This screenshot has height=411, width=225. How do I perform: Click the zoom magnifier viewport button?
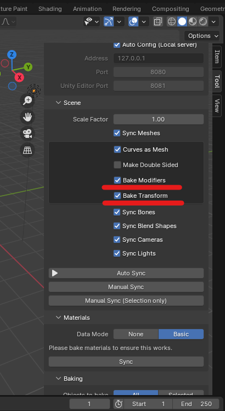click(x=27, y=101)
